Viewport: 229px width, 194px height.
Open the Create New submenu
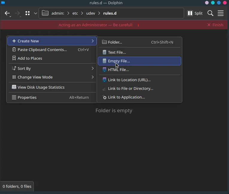click(x=52, y=41)
